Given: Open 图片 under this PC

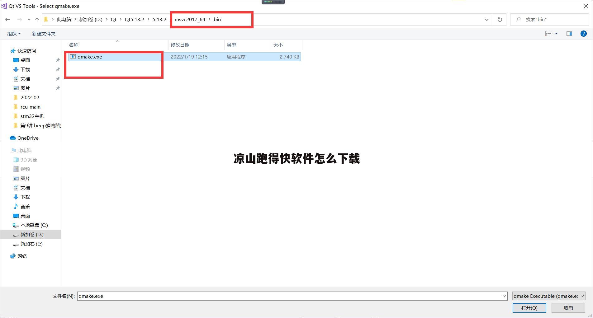Looking at the screenshot, I should tap(25, 178).
